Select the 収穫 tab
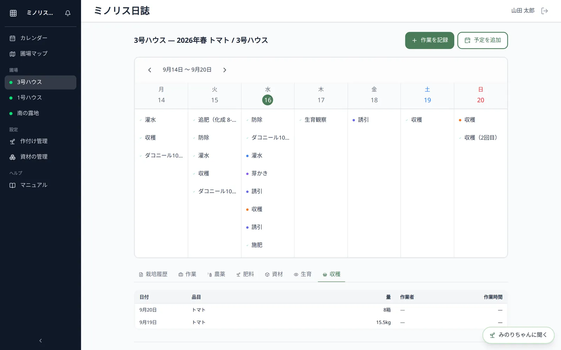Screen dimensions: 561x350 [331, 274]
